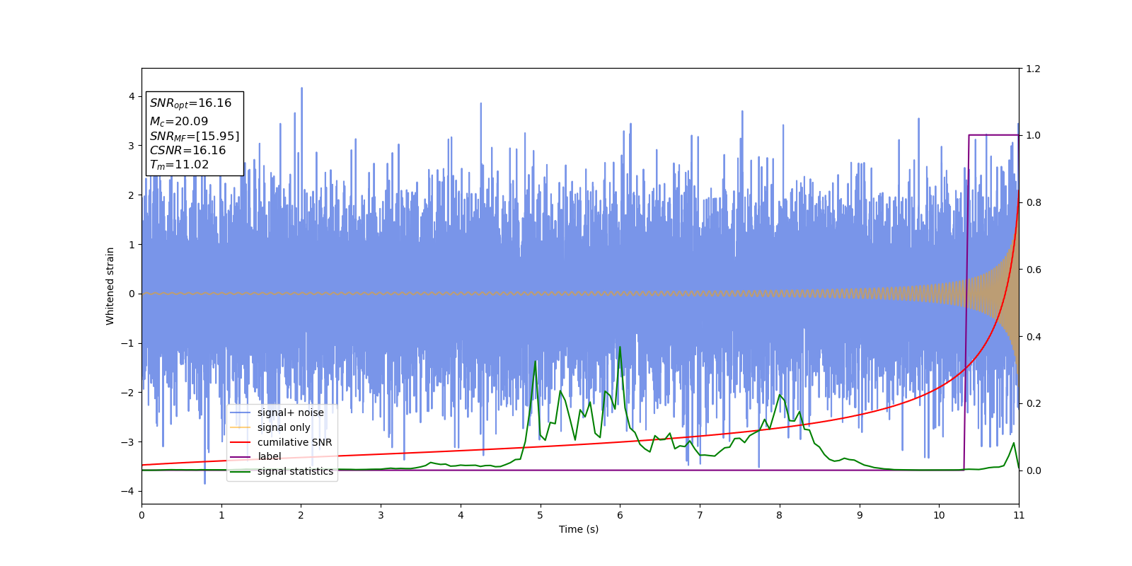Screen dimensions: 1132x566
Task: Click the Tm=11.02 annotation text
Action: point(179,165)
